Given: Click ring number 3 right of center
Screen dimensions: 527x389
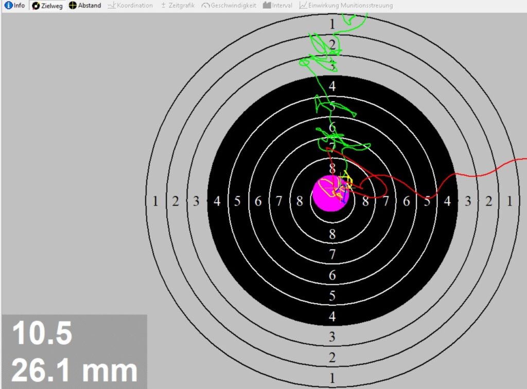Looking at the screenshot, I should coord(468,201).
